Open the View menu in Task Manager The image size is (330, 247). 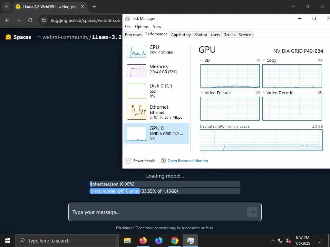pos(157,27)
